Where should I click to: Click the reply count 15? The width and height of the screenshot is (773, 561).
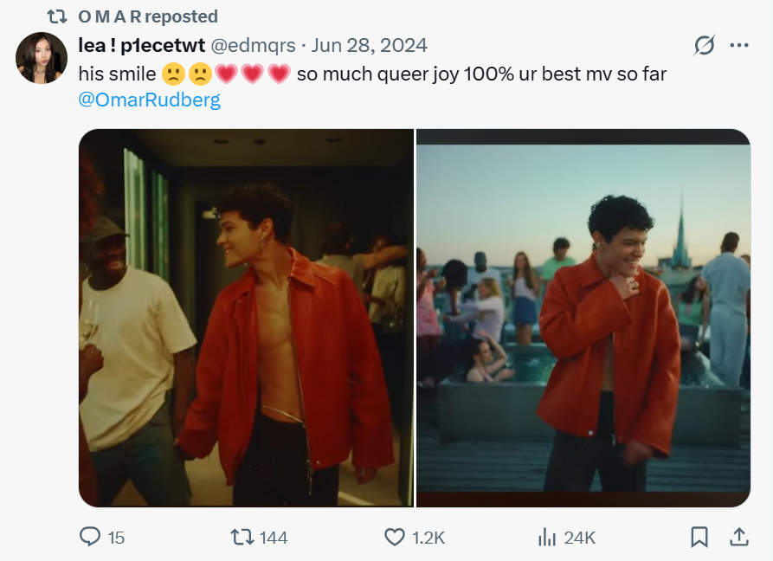116,538
